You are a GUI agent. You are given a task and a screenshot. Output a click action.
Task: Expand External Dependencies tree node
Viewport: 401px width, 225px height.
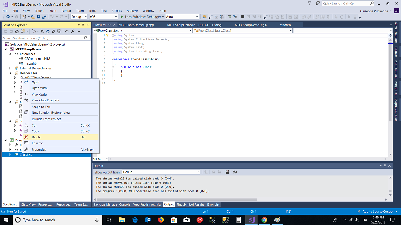[x=10, y=68]
